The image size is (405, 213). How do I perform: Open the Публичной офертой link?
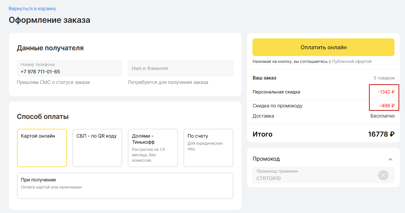pos(352,61)
